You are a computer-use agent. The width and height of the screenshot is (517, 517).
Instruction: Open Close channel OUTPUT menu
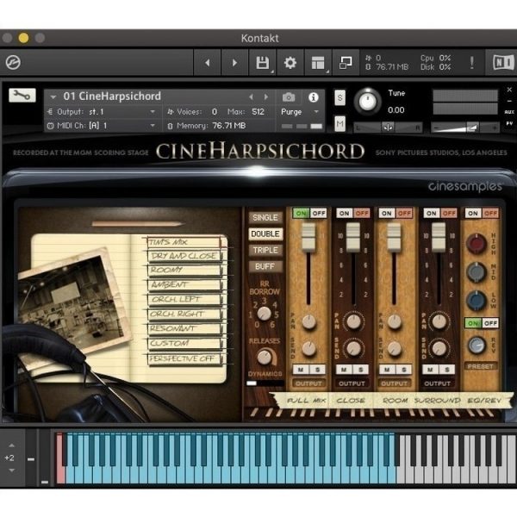click(x=352, y=383)
